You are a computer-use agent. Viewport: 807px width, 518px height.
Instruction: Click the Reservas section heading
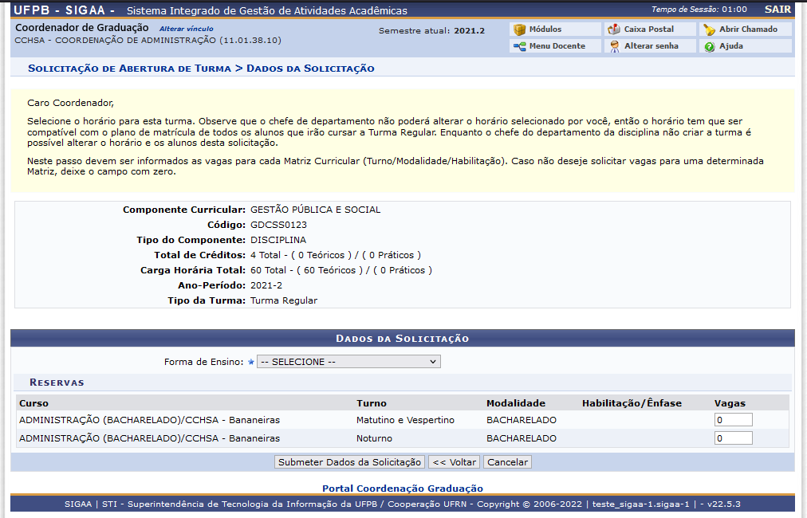57,383
